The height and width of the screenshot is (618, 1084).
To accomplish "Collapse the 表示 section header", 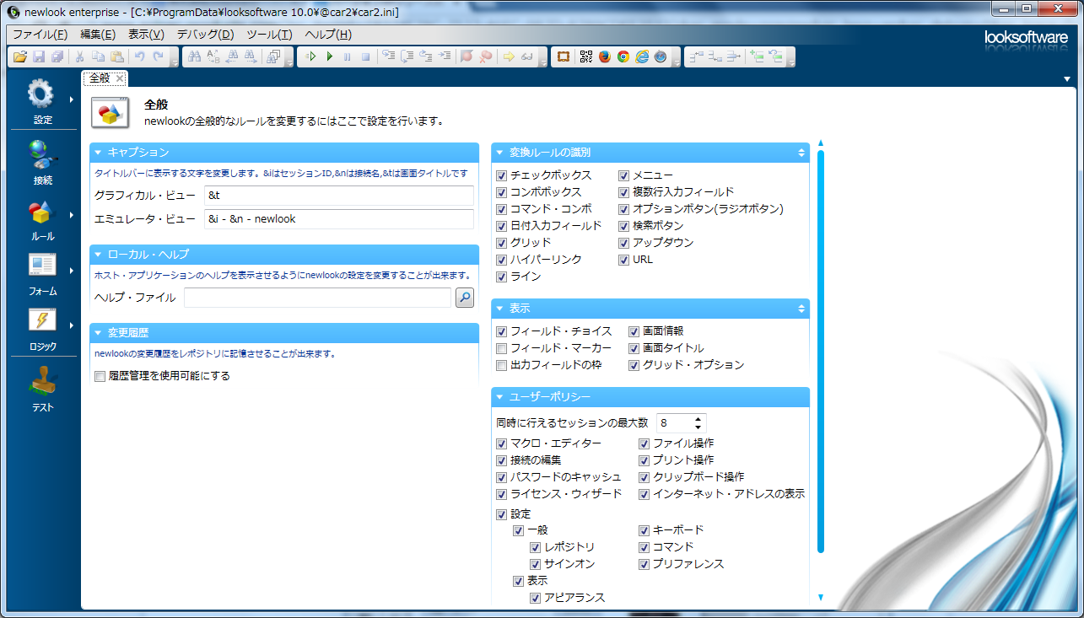I will 650,308.
